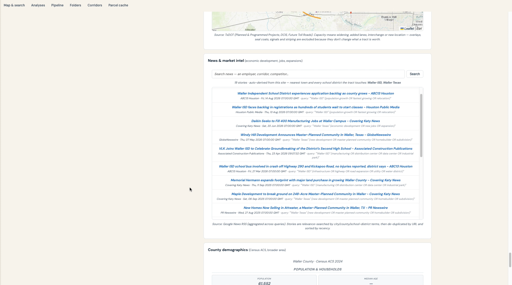Open Waller ISD registrations backlog Houston Public Media story
Screen dimensions: 512x285
[x=316, y=107]
